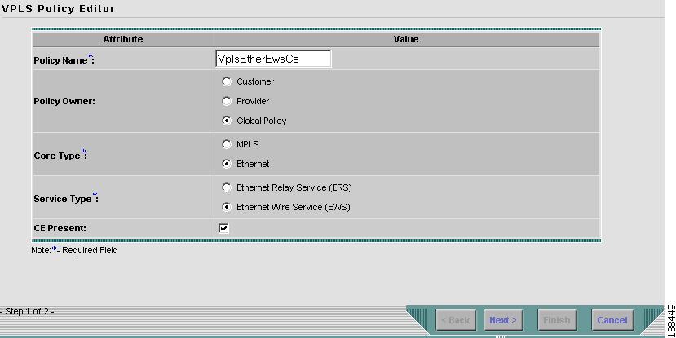
Task: Click the disabled Back button
Action: (456, 320)
